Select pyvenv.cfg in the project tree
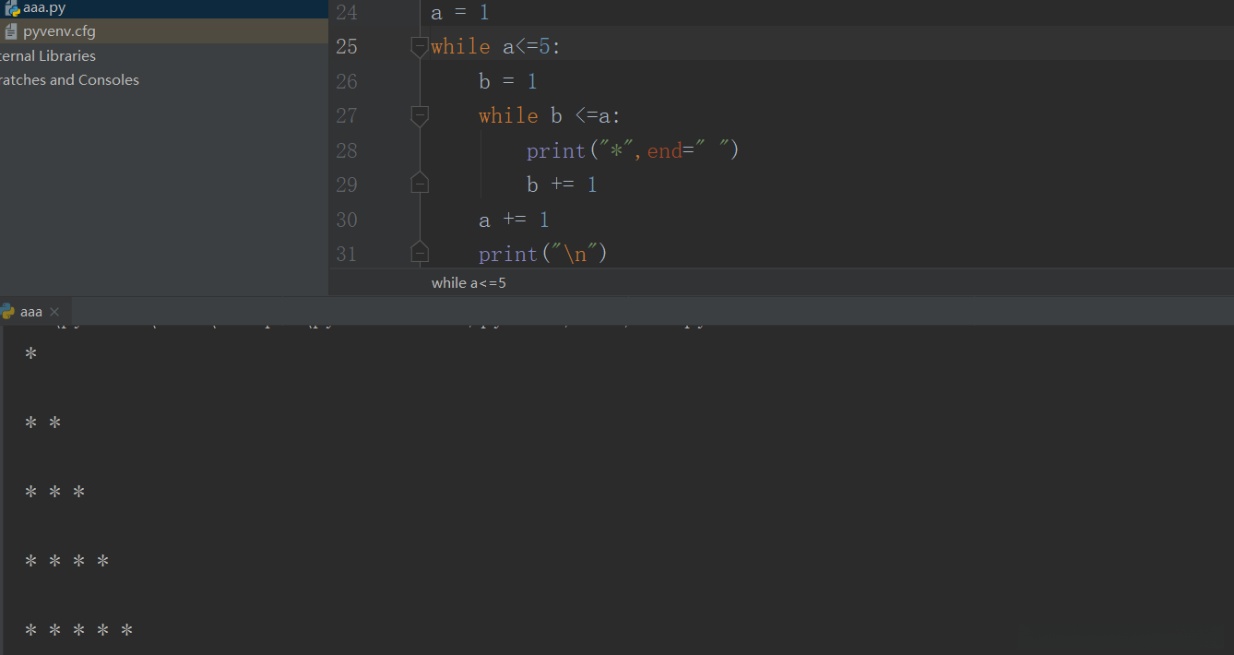 click(59, 31)
